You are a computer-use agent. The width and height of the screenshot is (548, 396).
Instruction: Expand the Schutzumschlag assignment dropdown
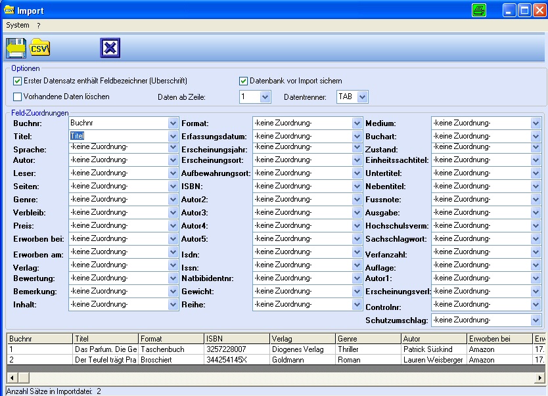click(x=536, y=320)
